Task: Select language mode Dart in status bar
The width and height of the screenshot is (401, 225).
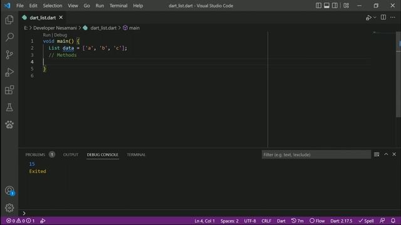Action: 281,221
